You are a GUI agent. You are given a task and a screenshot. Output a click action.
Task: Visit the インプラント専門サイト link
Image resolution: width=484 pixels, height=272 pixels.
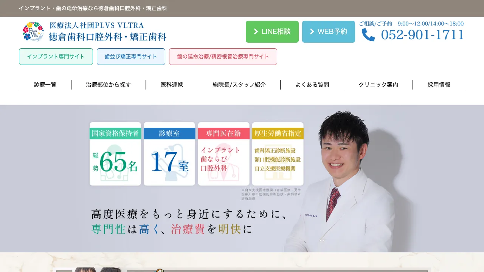(56, 57)
